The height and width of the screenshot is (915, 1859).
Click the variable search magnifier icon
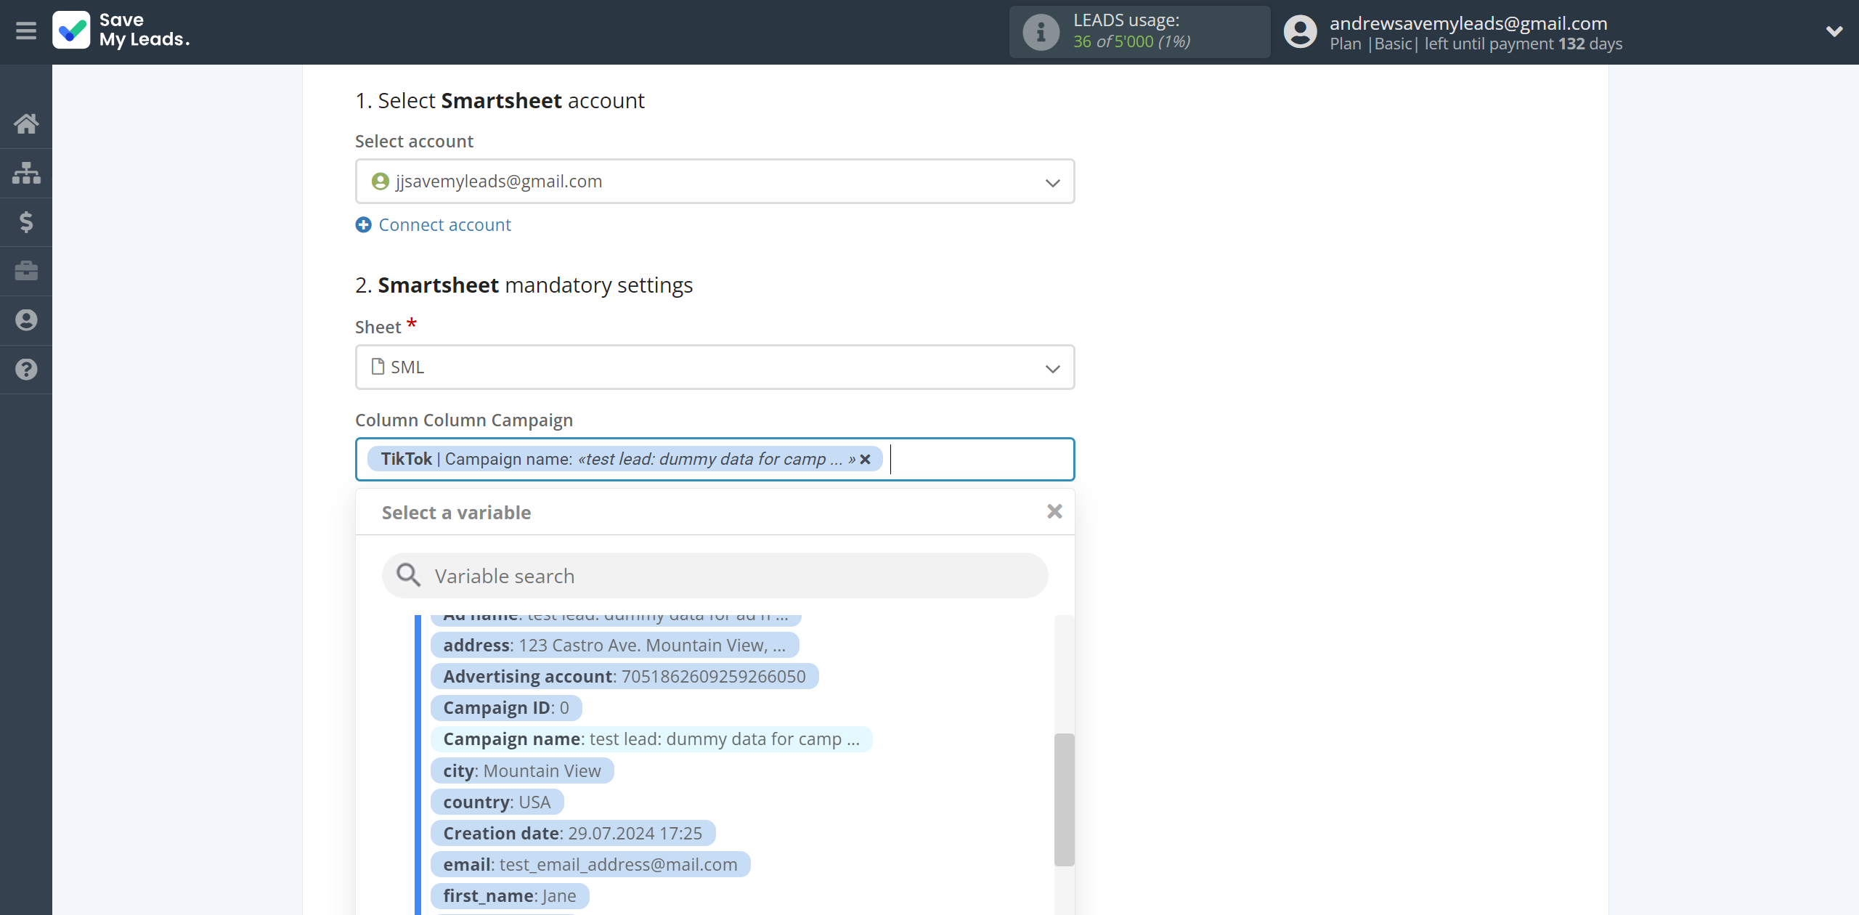coord(408,575)
